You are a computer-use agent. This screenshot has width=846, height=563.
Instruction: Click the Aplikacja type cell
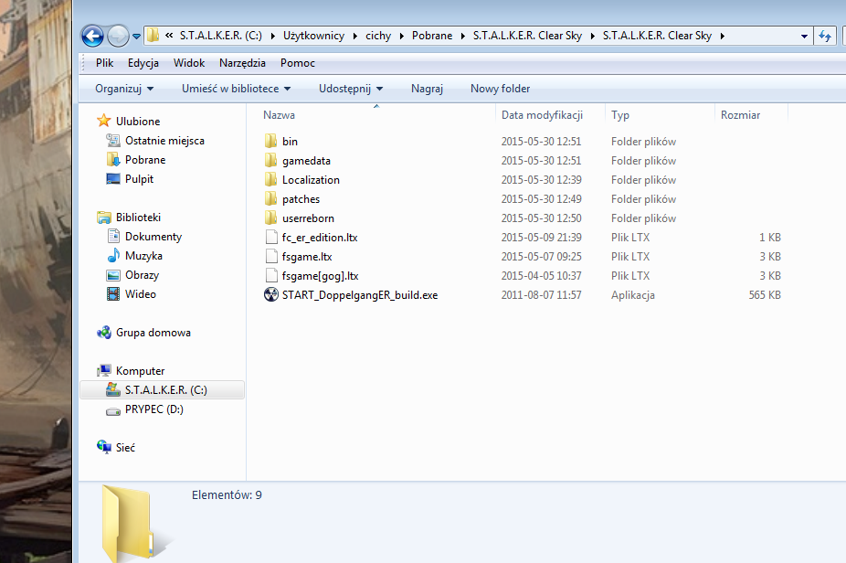632,294
